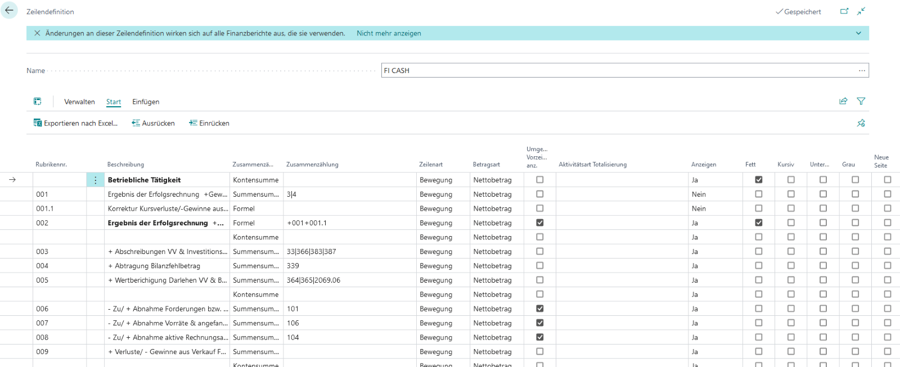Open the filter pane funnel icon
This screenshot has width=900, height=367.
tap(861, 101)
